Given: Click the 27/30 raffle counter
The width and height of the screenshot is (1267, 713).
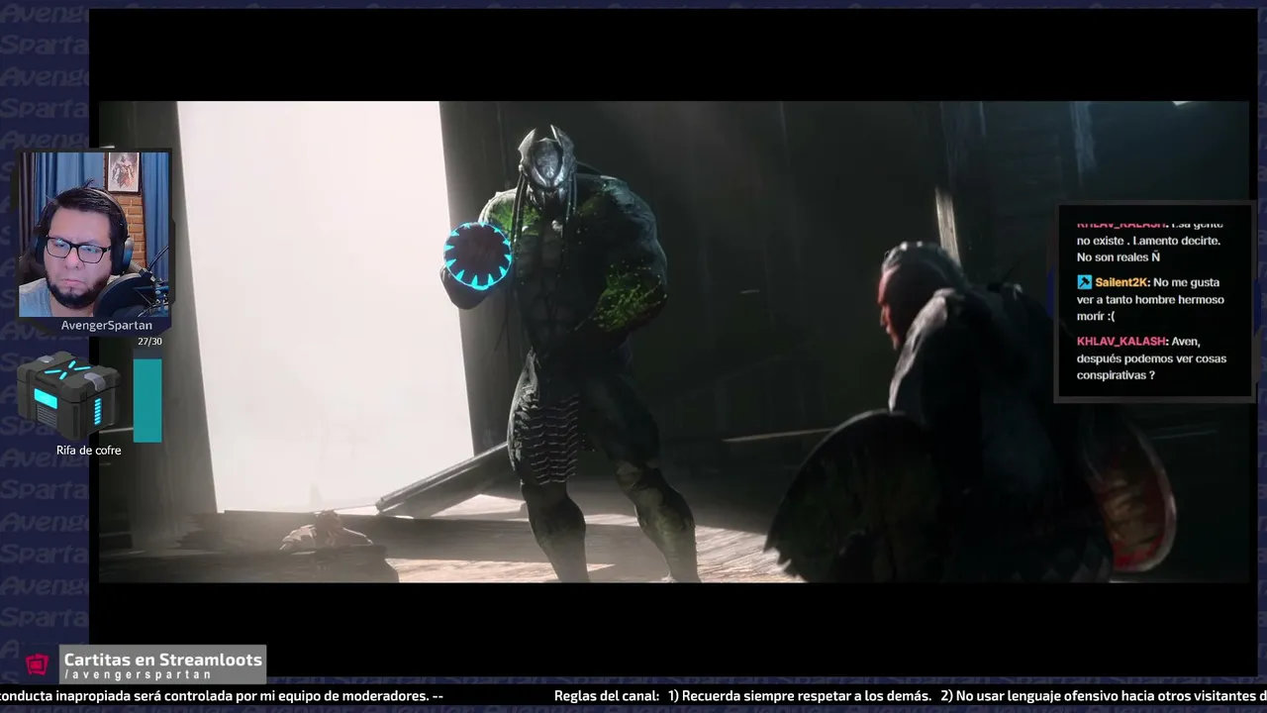Looking at the screenshot, I should click(149, 342).
